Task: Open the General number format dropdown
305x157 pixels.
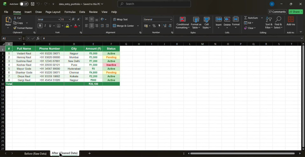Action: pyautogui.click(x=171, y=19)
